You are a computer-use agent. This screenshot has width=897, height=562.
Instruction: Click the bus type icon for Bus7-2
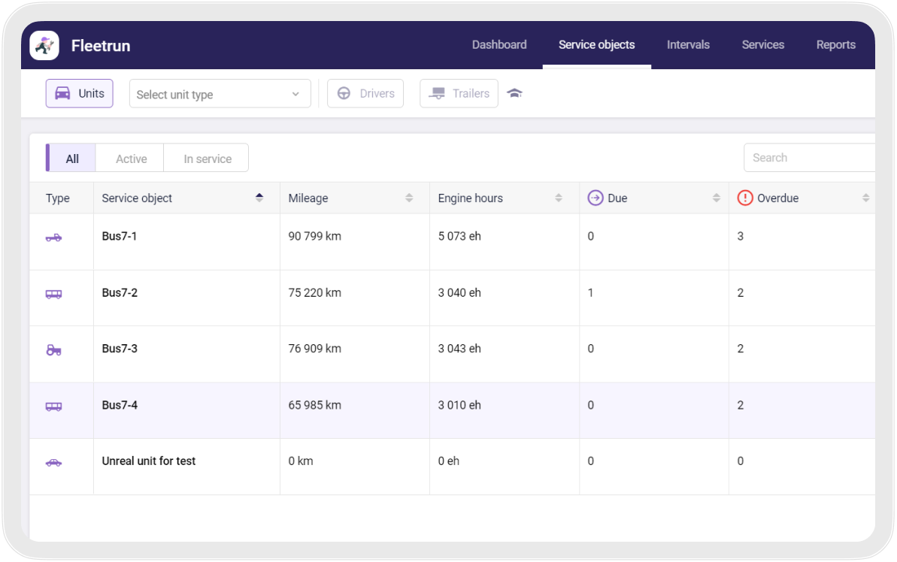click(53, 294)
